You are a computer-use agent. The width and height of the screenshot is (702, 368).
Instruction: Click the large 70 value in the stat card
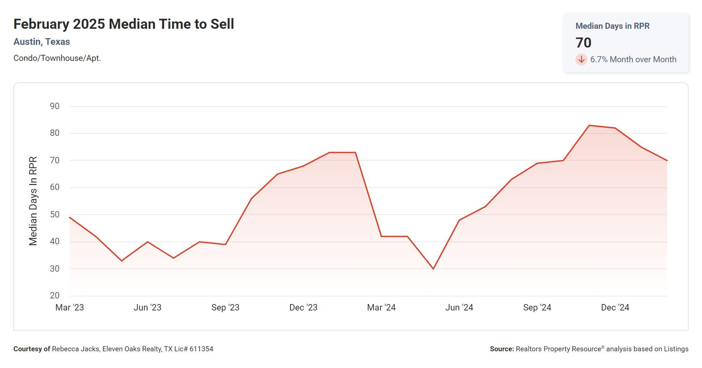click(x=583, y=43)
